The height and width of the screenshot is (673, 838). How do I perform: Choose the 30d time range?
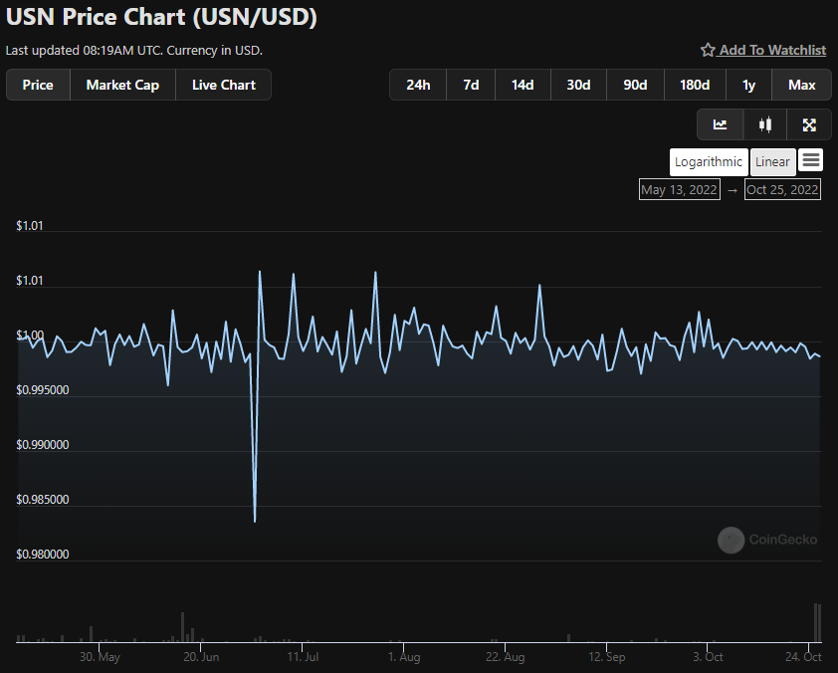pos(578,85)
